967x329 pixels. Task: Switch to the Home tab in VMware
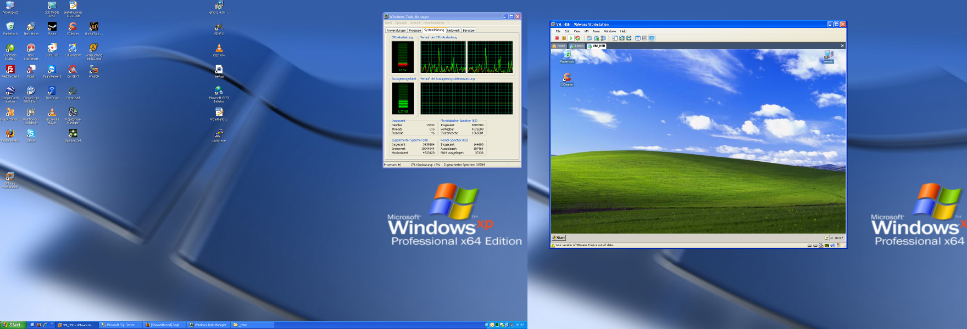coord(559,46)
